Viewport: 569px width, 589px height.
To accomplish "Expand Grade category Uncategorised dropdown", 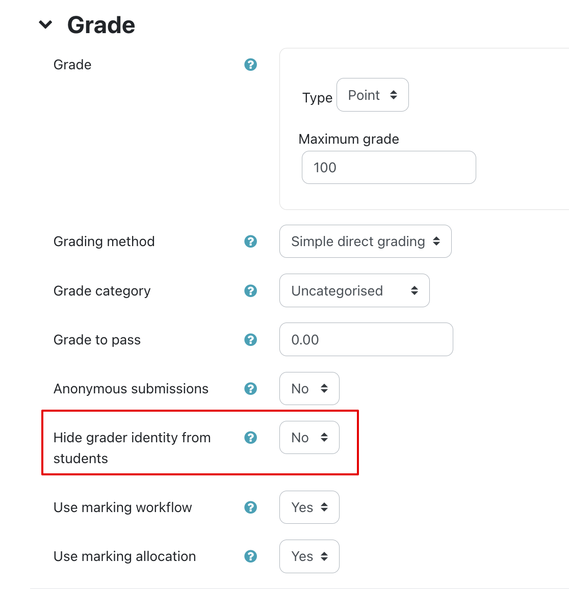I will pos(354,291).
